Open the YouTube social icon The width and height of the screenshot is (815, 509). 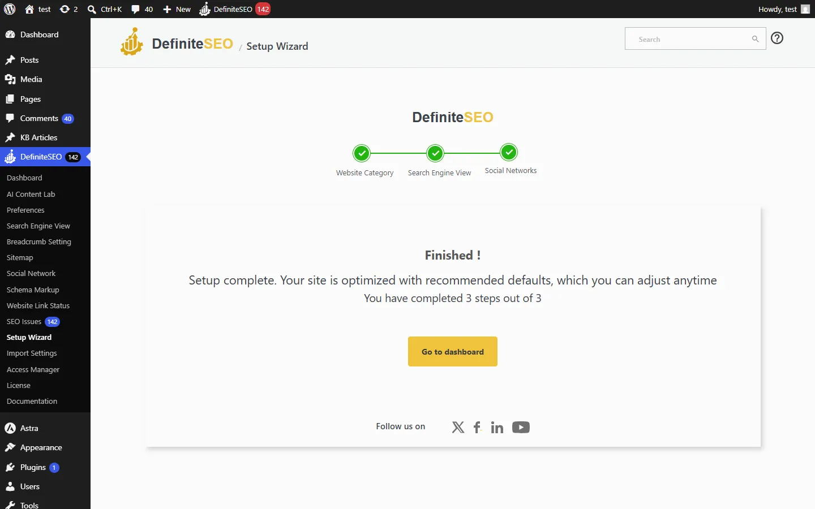[x=521, y=427]
